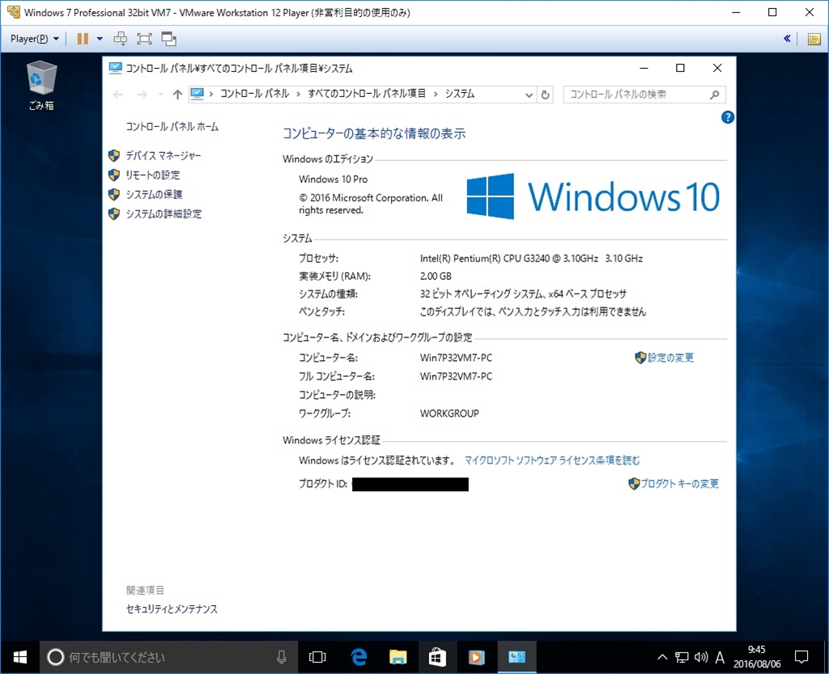
Task: Maximize the System control panel window
Action: click(x=680, y=68)
